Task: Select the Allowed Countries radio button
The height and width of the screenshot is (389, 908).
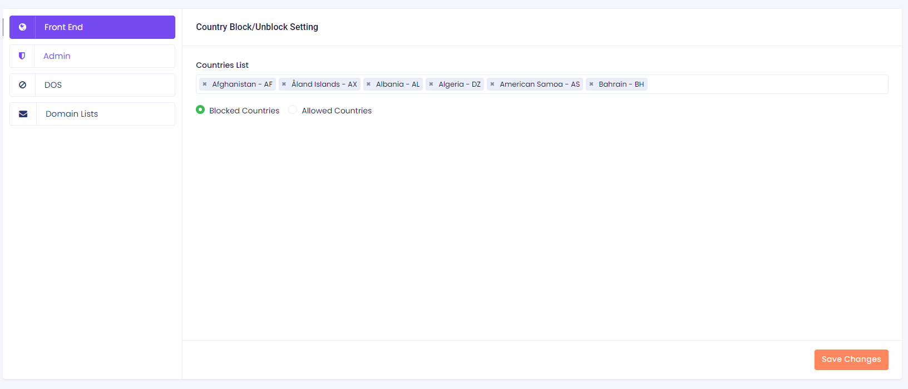Action: 293,110
